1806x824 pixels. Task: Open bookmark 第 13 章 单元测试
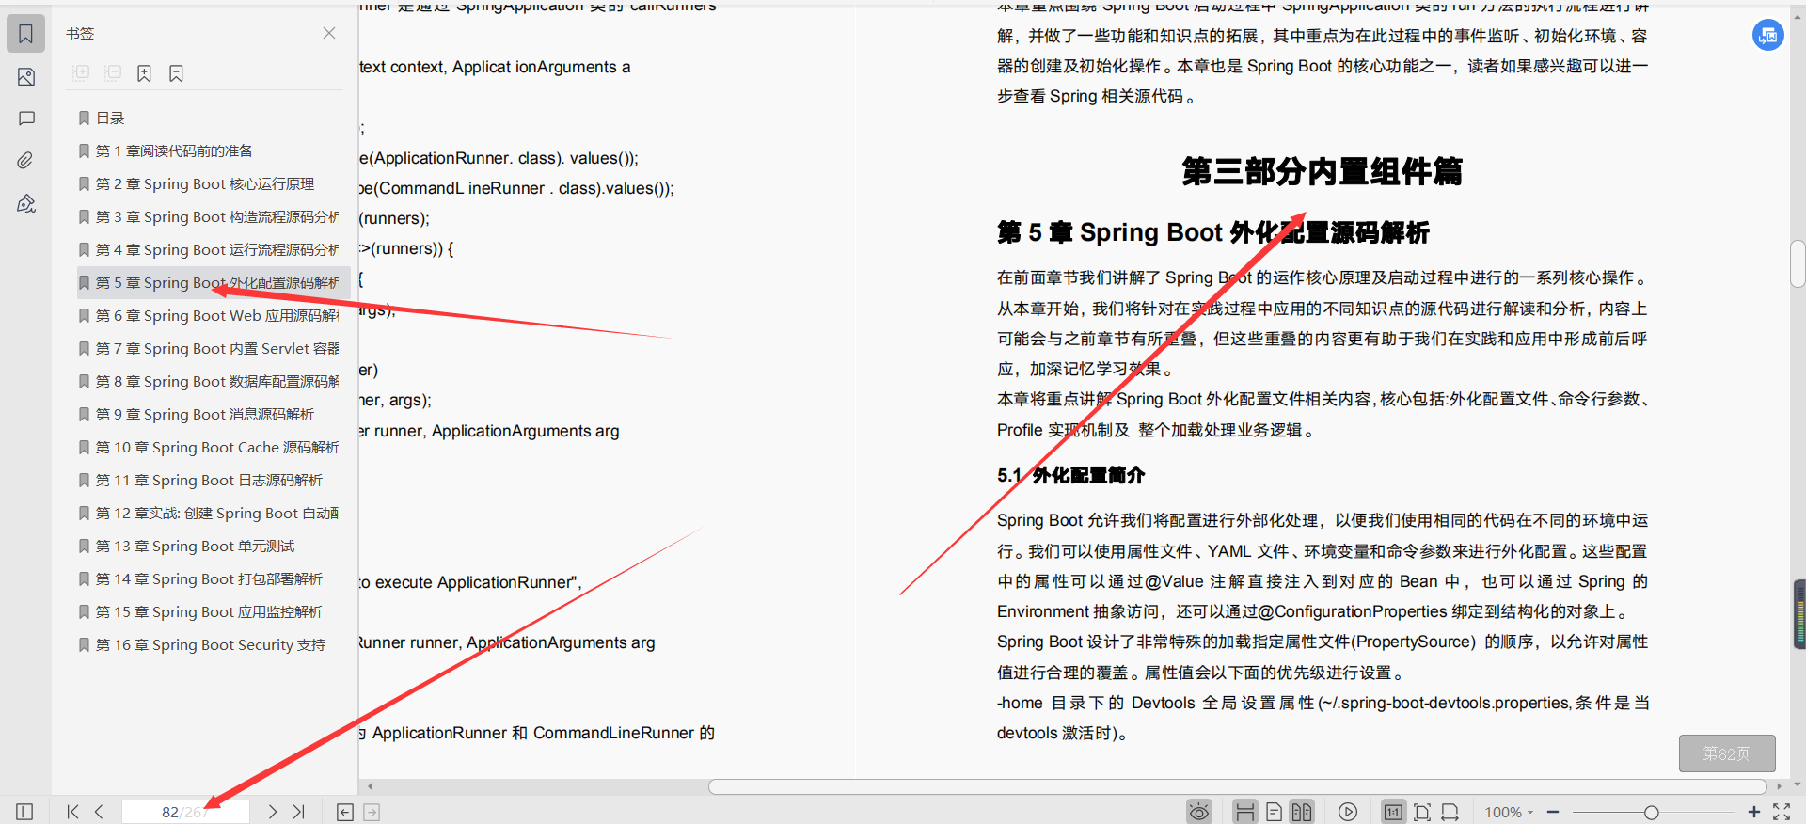[x=186, y=546]
